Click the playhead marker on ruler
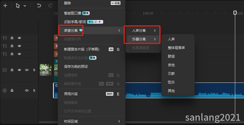This screenshot has width=244, height=125. pyautogui.click(x=235, y=13)
